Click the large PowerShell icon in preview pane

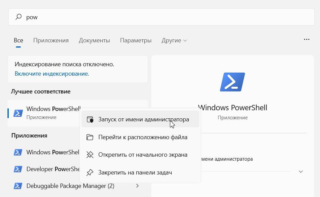pyautogui.click(x=233, y=82)
